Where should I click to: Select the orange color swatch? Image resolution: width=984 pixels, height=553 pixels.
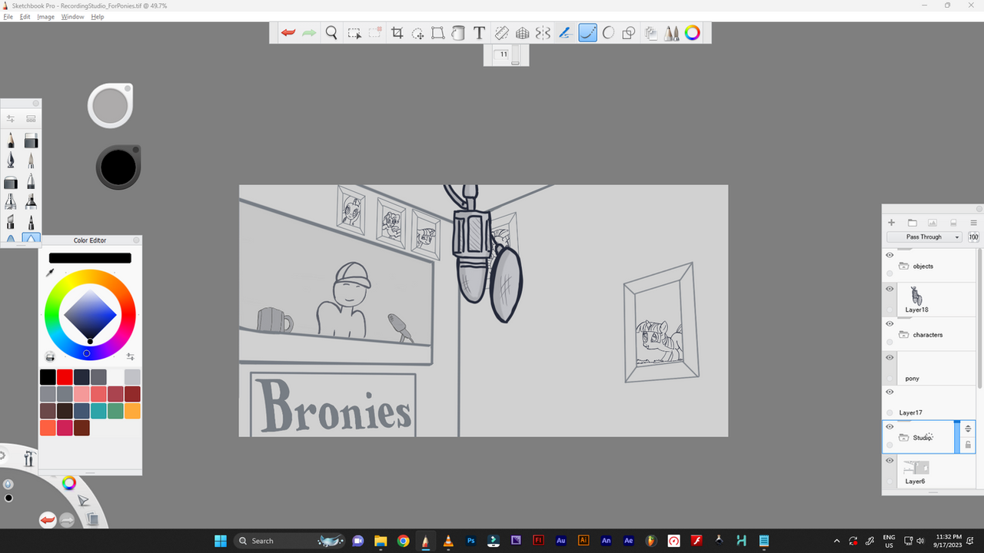pyautogui.click(x=132, y=411)
